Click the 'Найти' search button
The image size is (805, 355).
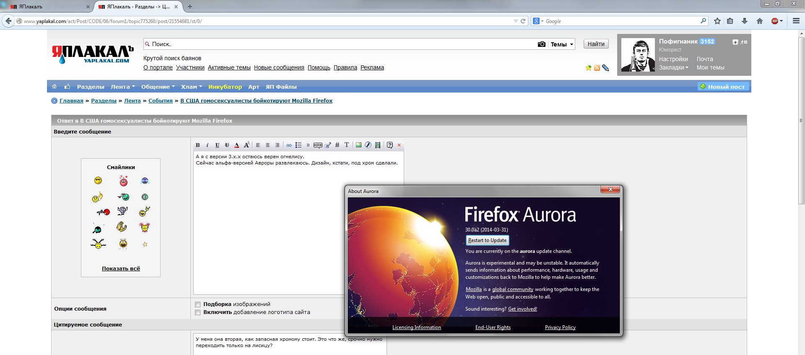[x=596, y=44]
